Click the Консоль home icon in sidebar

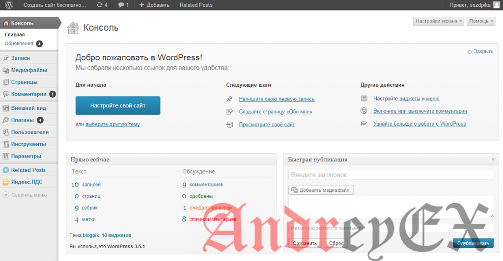click(6, 23)
